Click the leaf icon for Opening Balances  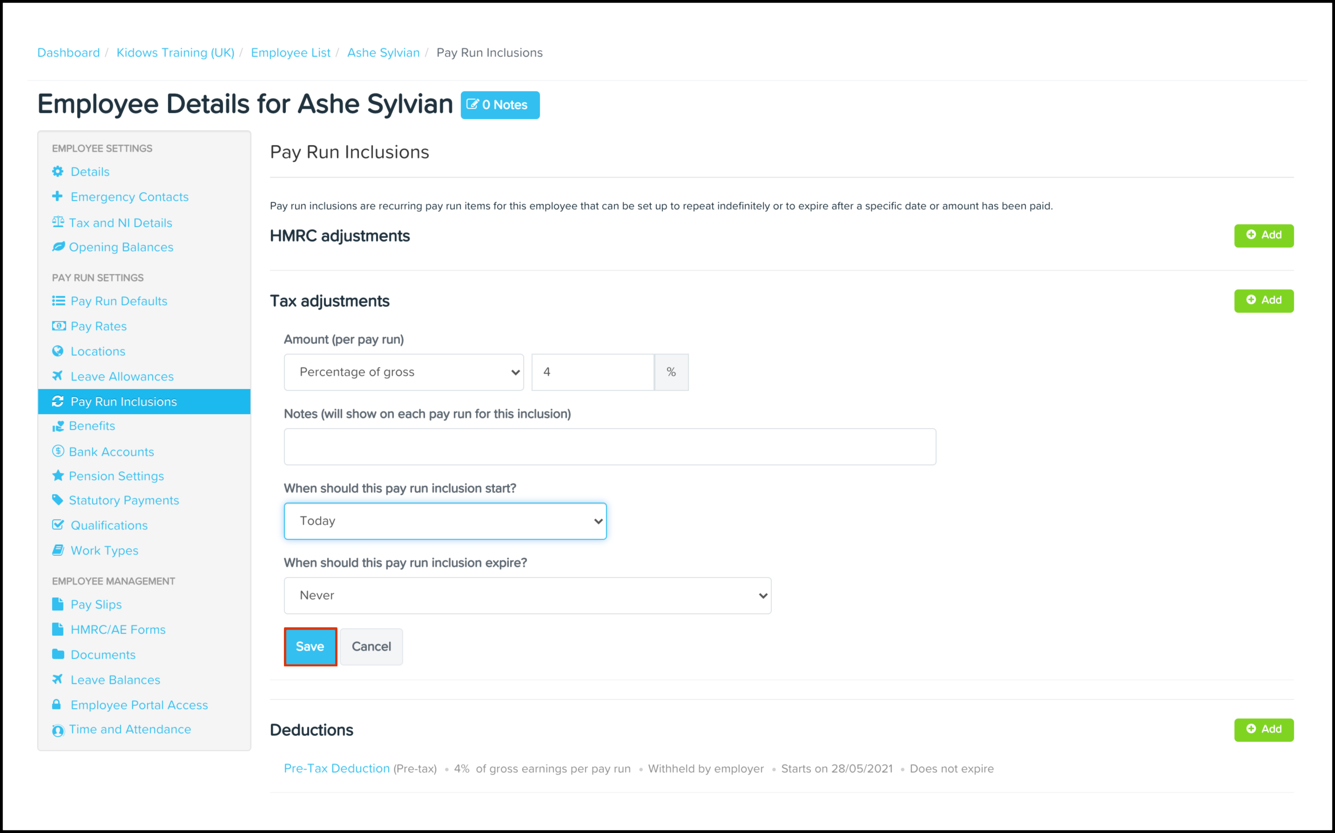(58, 247)
